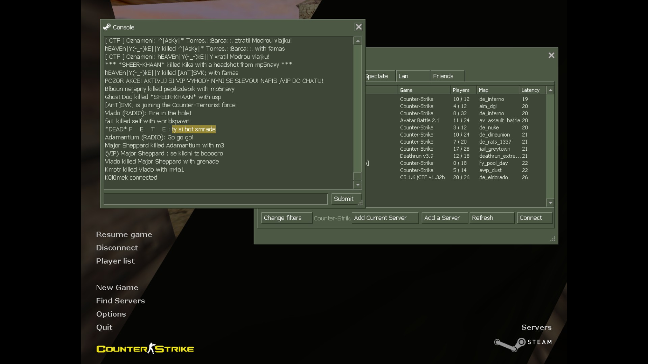Open Options from main menu
The width and height of the screenshot is (648, 364).
pos(111,314)
